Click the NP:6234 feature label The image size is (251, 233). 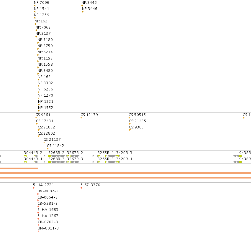tap(45, 52)
